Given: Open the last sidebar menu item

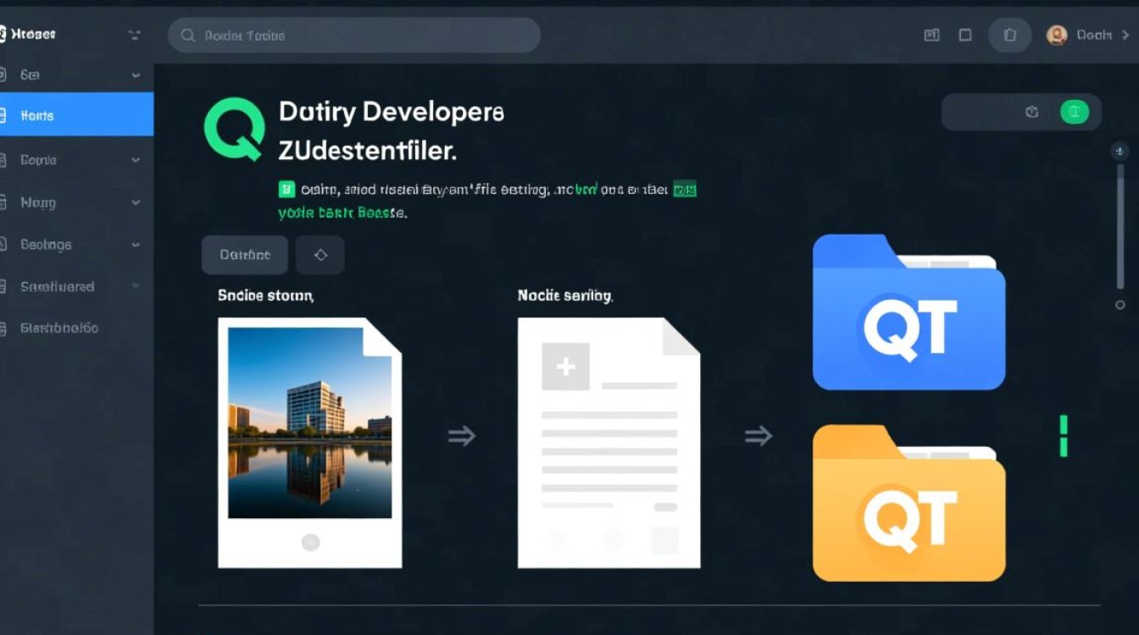Looking at the screenshot, I should coord(59,328).
